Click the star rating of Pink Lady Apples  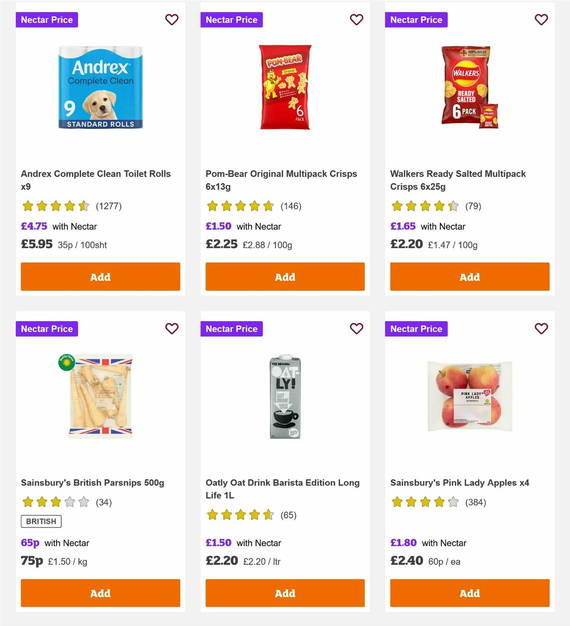point(424,502)
